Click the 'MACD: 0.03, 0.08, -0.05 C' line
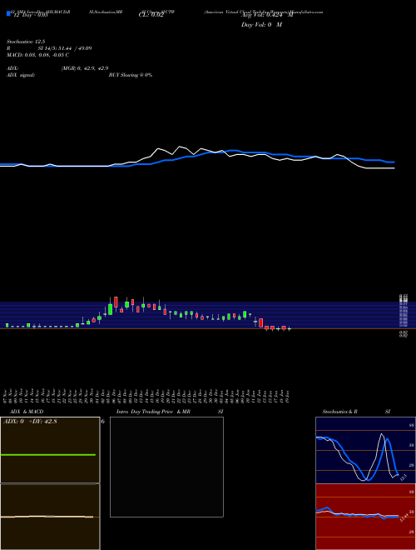This screenshot has width=416, height=550. (x=37, y=55)
